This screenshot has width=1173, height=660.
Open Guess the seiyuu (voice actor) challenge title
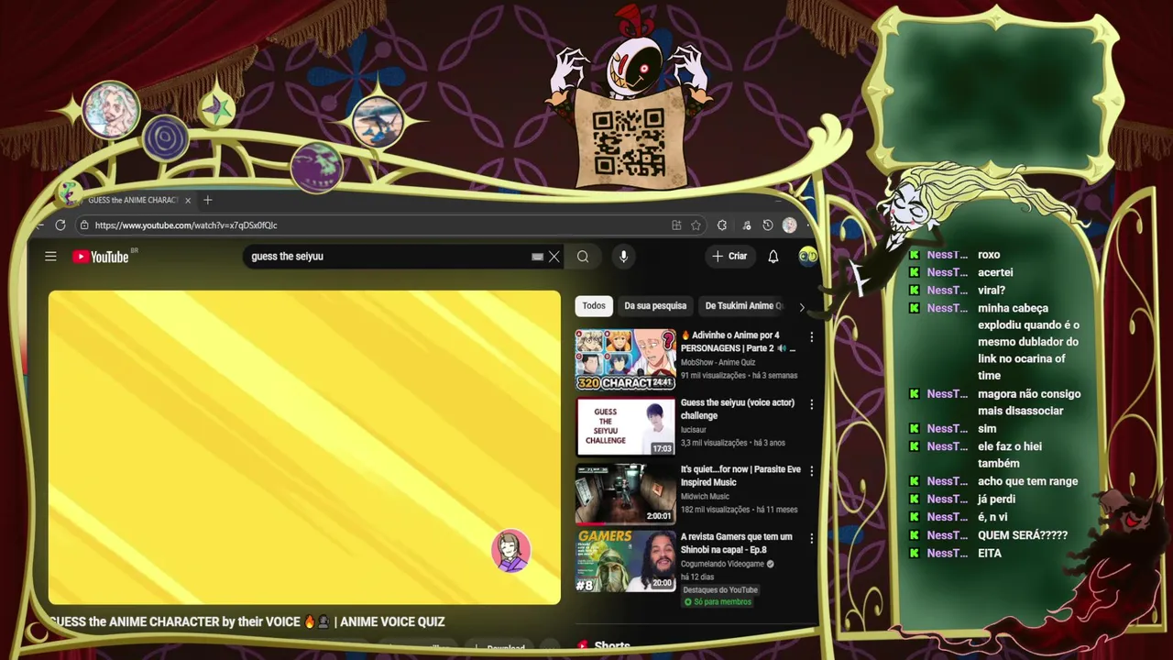[738, 409]
